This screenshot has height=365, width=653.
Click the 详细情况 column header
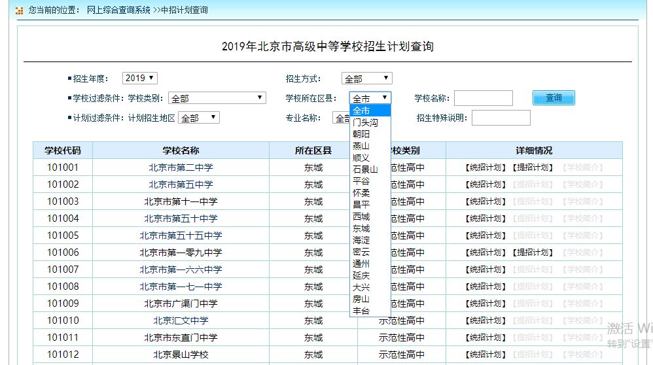[534, 150]
